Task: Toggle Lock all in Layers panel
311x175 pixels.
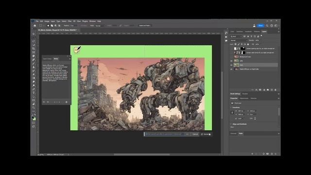Action: click(x=248, y=44)
